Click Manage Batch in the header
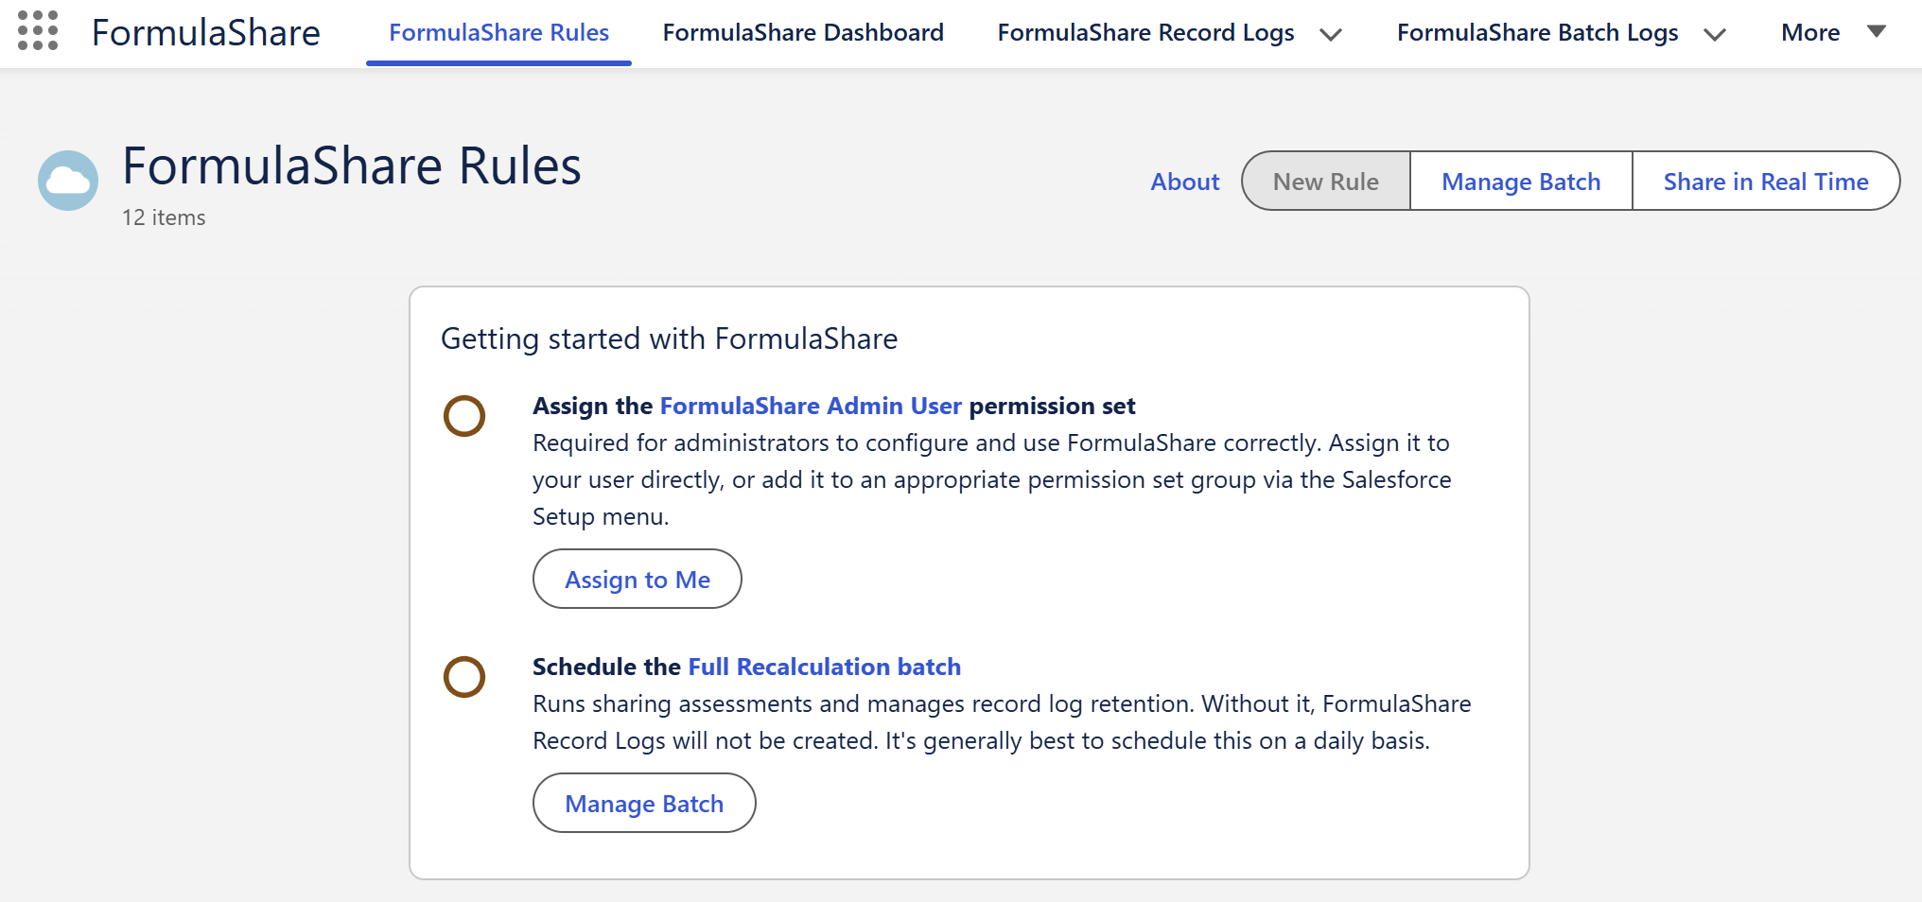1922x902 pixels. pos(1521,181)
